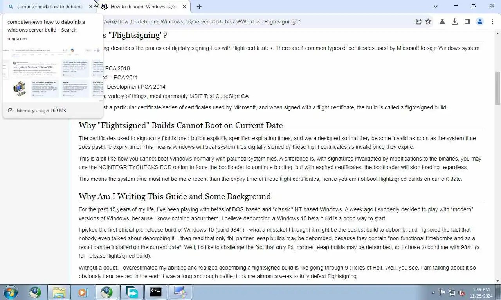The image size is (501, 300).
Task: Click 'bing.com' in the tab hover card
Action: (17, 38)
